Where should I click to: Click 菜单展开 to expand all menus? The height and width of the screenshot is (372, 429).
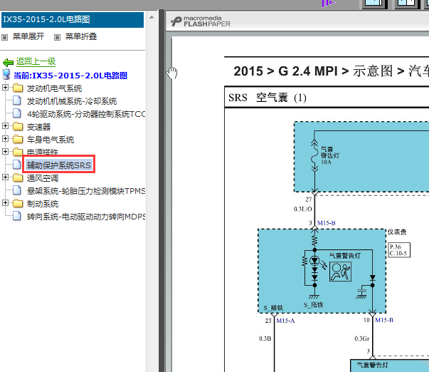pyautogui.click(x=28, y=36)
